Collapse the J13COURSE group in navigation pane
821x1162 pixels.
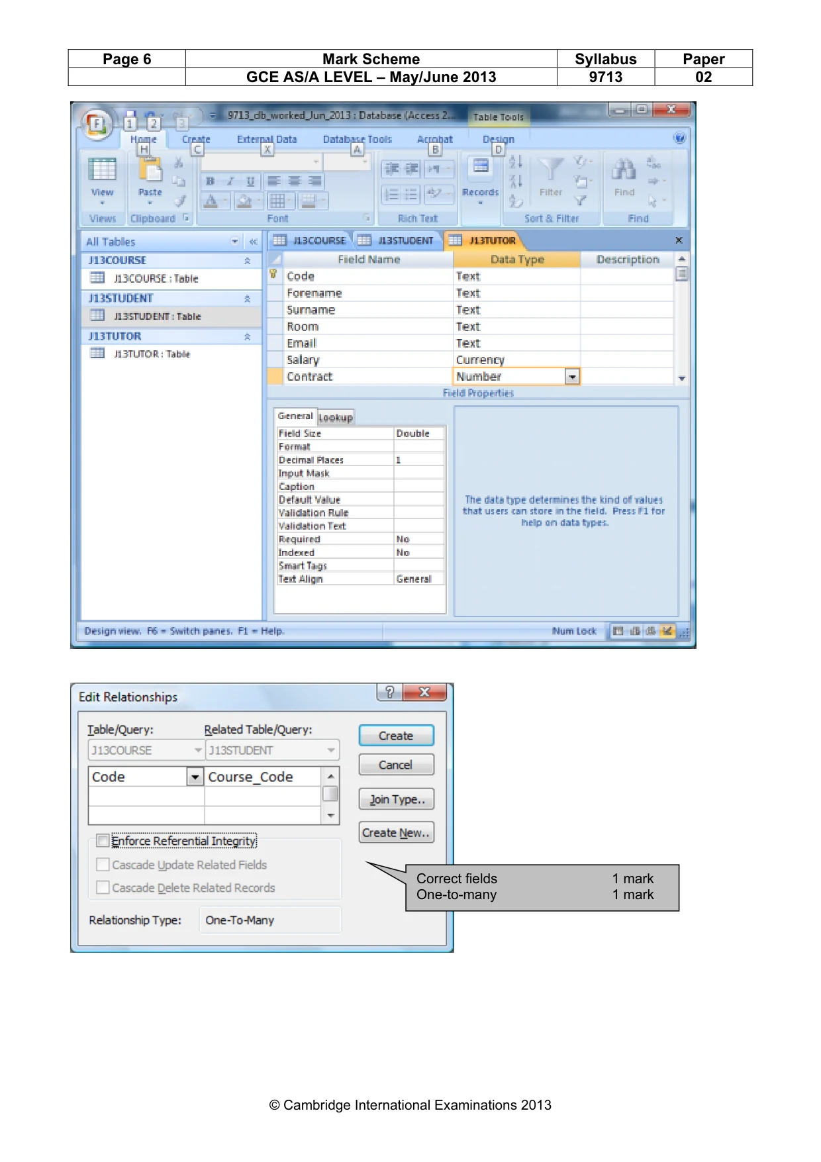pos(248,261)
